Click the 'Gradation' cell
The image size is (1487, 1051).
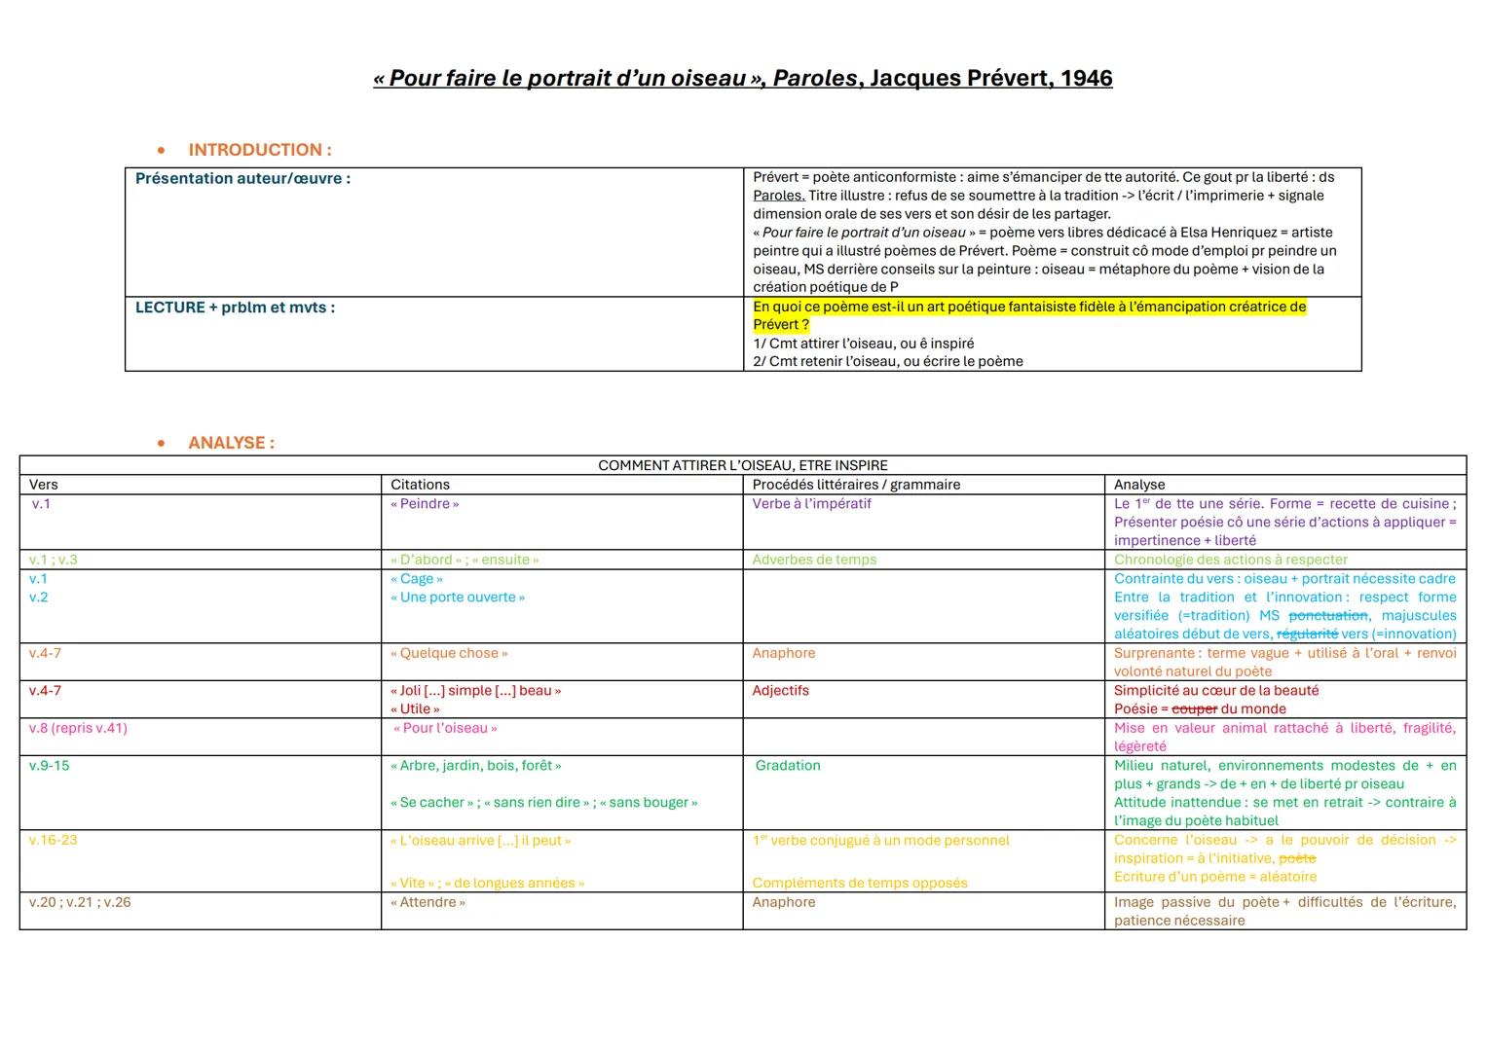click(788, 766)
